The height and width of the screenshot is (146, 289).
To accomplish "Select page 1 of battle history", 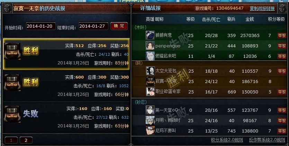I will (x=11, y=140).
